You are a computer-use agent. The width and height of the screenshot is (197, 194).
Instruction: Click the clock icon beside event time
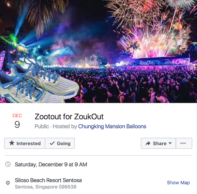coord(8,164)
